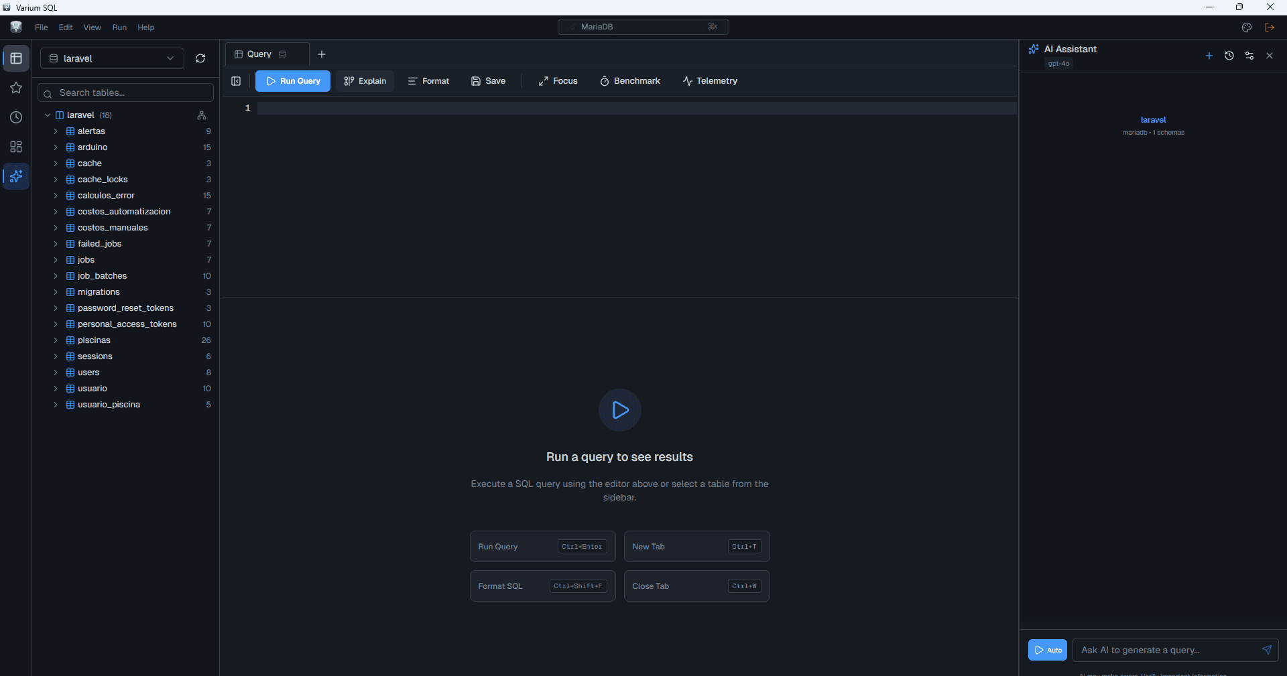1287x676 pixels.
Task: Open AI Assistant settings sliders icon
Action: (x=1249, y=56)
